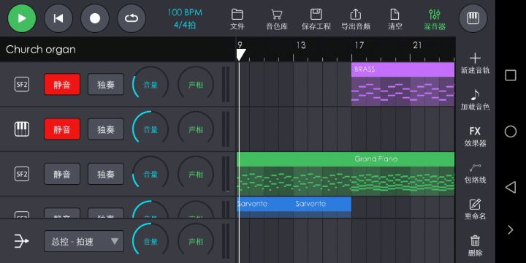Jump to bar 21 on ruler
The image size is (526, 263).
click(x=417, y=45)
